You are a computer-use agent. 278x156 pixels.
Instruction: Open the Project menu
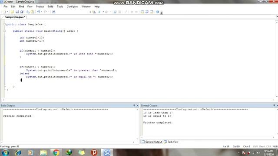click(40, 6)
